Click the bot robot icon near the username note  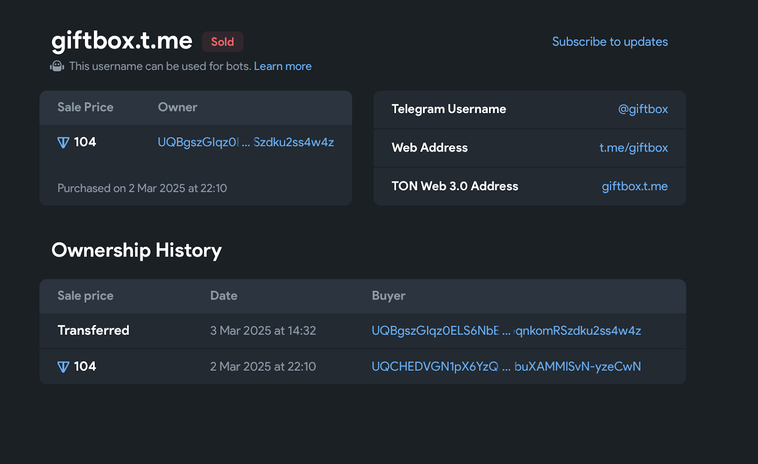pyautogui.click(x=56, y=66)
